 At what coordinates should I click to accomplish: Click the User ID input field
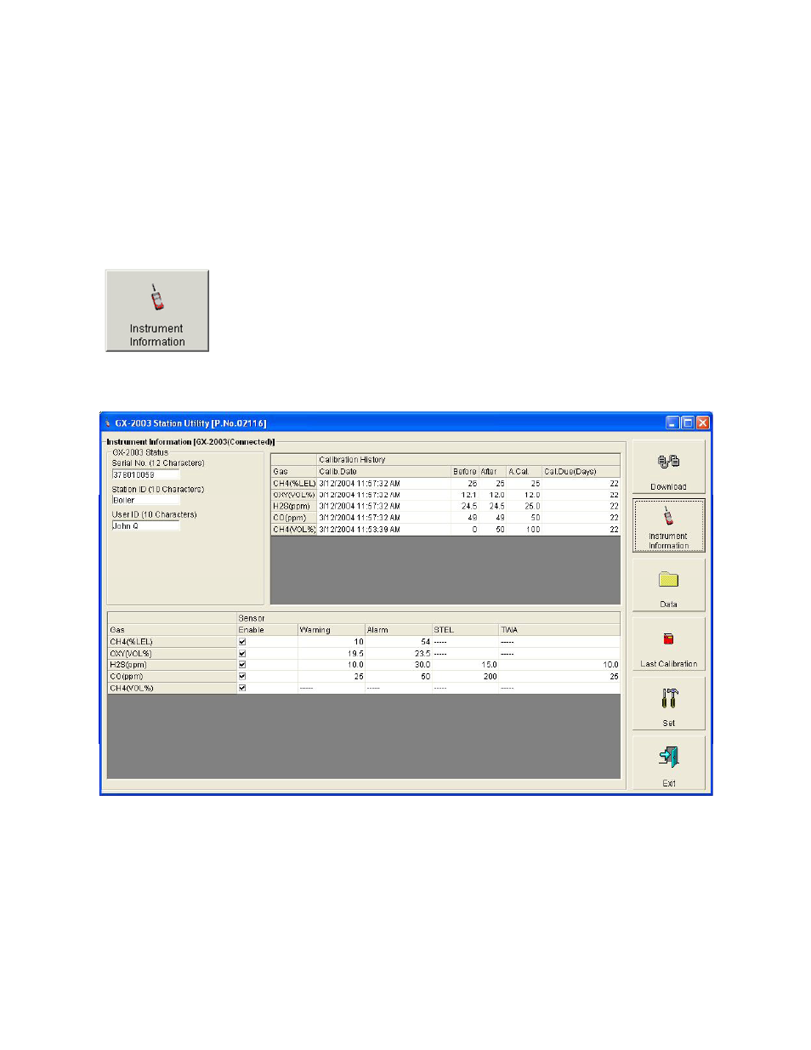[x=145, y=525]
